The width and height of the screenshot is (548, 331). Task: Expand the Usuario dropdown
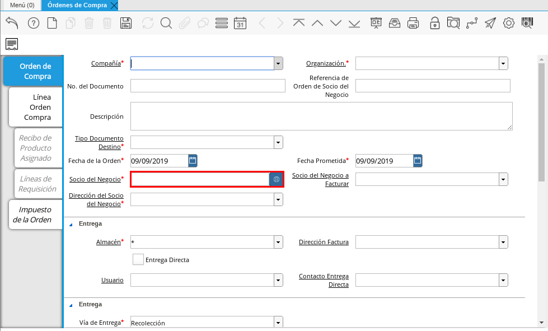278,280
